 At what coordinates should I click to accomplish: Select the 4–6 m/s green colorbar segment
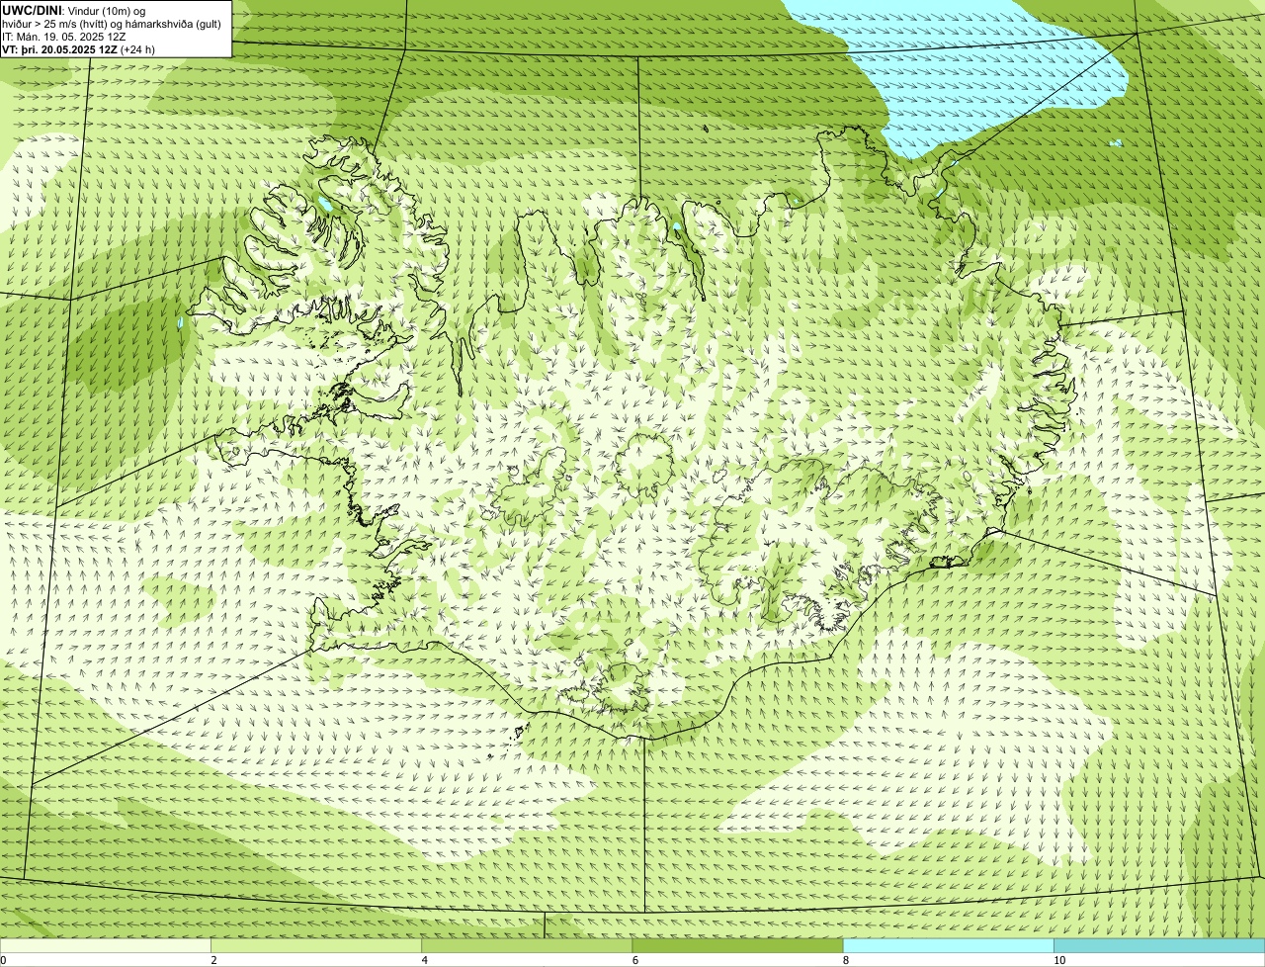click(x=527, y=945)
